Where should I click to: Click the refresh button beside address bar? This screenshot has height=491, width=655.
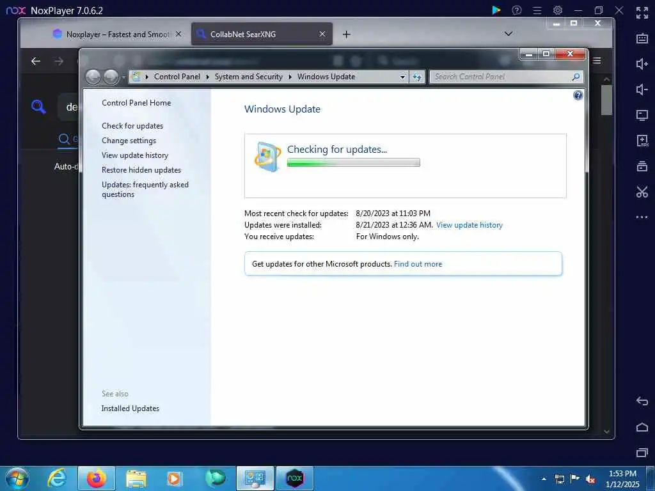417,77
